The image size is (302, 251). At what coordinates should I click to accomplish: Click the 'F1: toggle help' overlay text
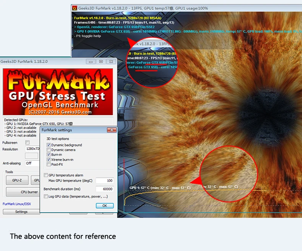pyautogui.click(x=88, y=36)
